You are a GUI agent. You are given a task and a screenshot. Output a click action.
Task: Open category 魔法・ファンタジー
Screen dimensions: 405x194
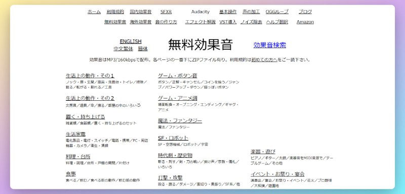(x=180, y=121)
